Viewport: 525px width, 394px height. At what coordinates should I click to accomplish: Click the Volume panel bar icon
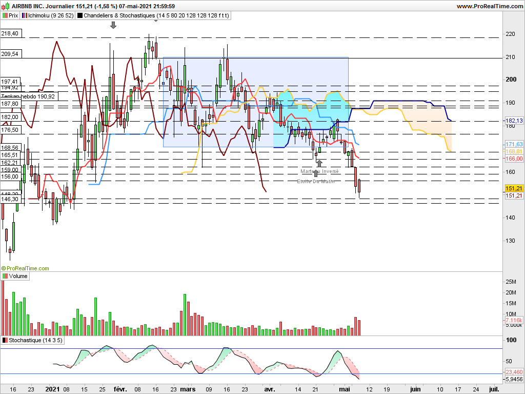pyautogui.click(x=5, y=276)
